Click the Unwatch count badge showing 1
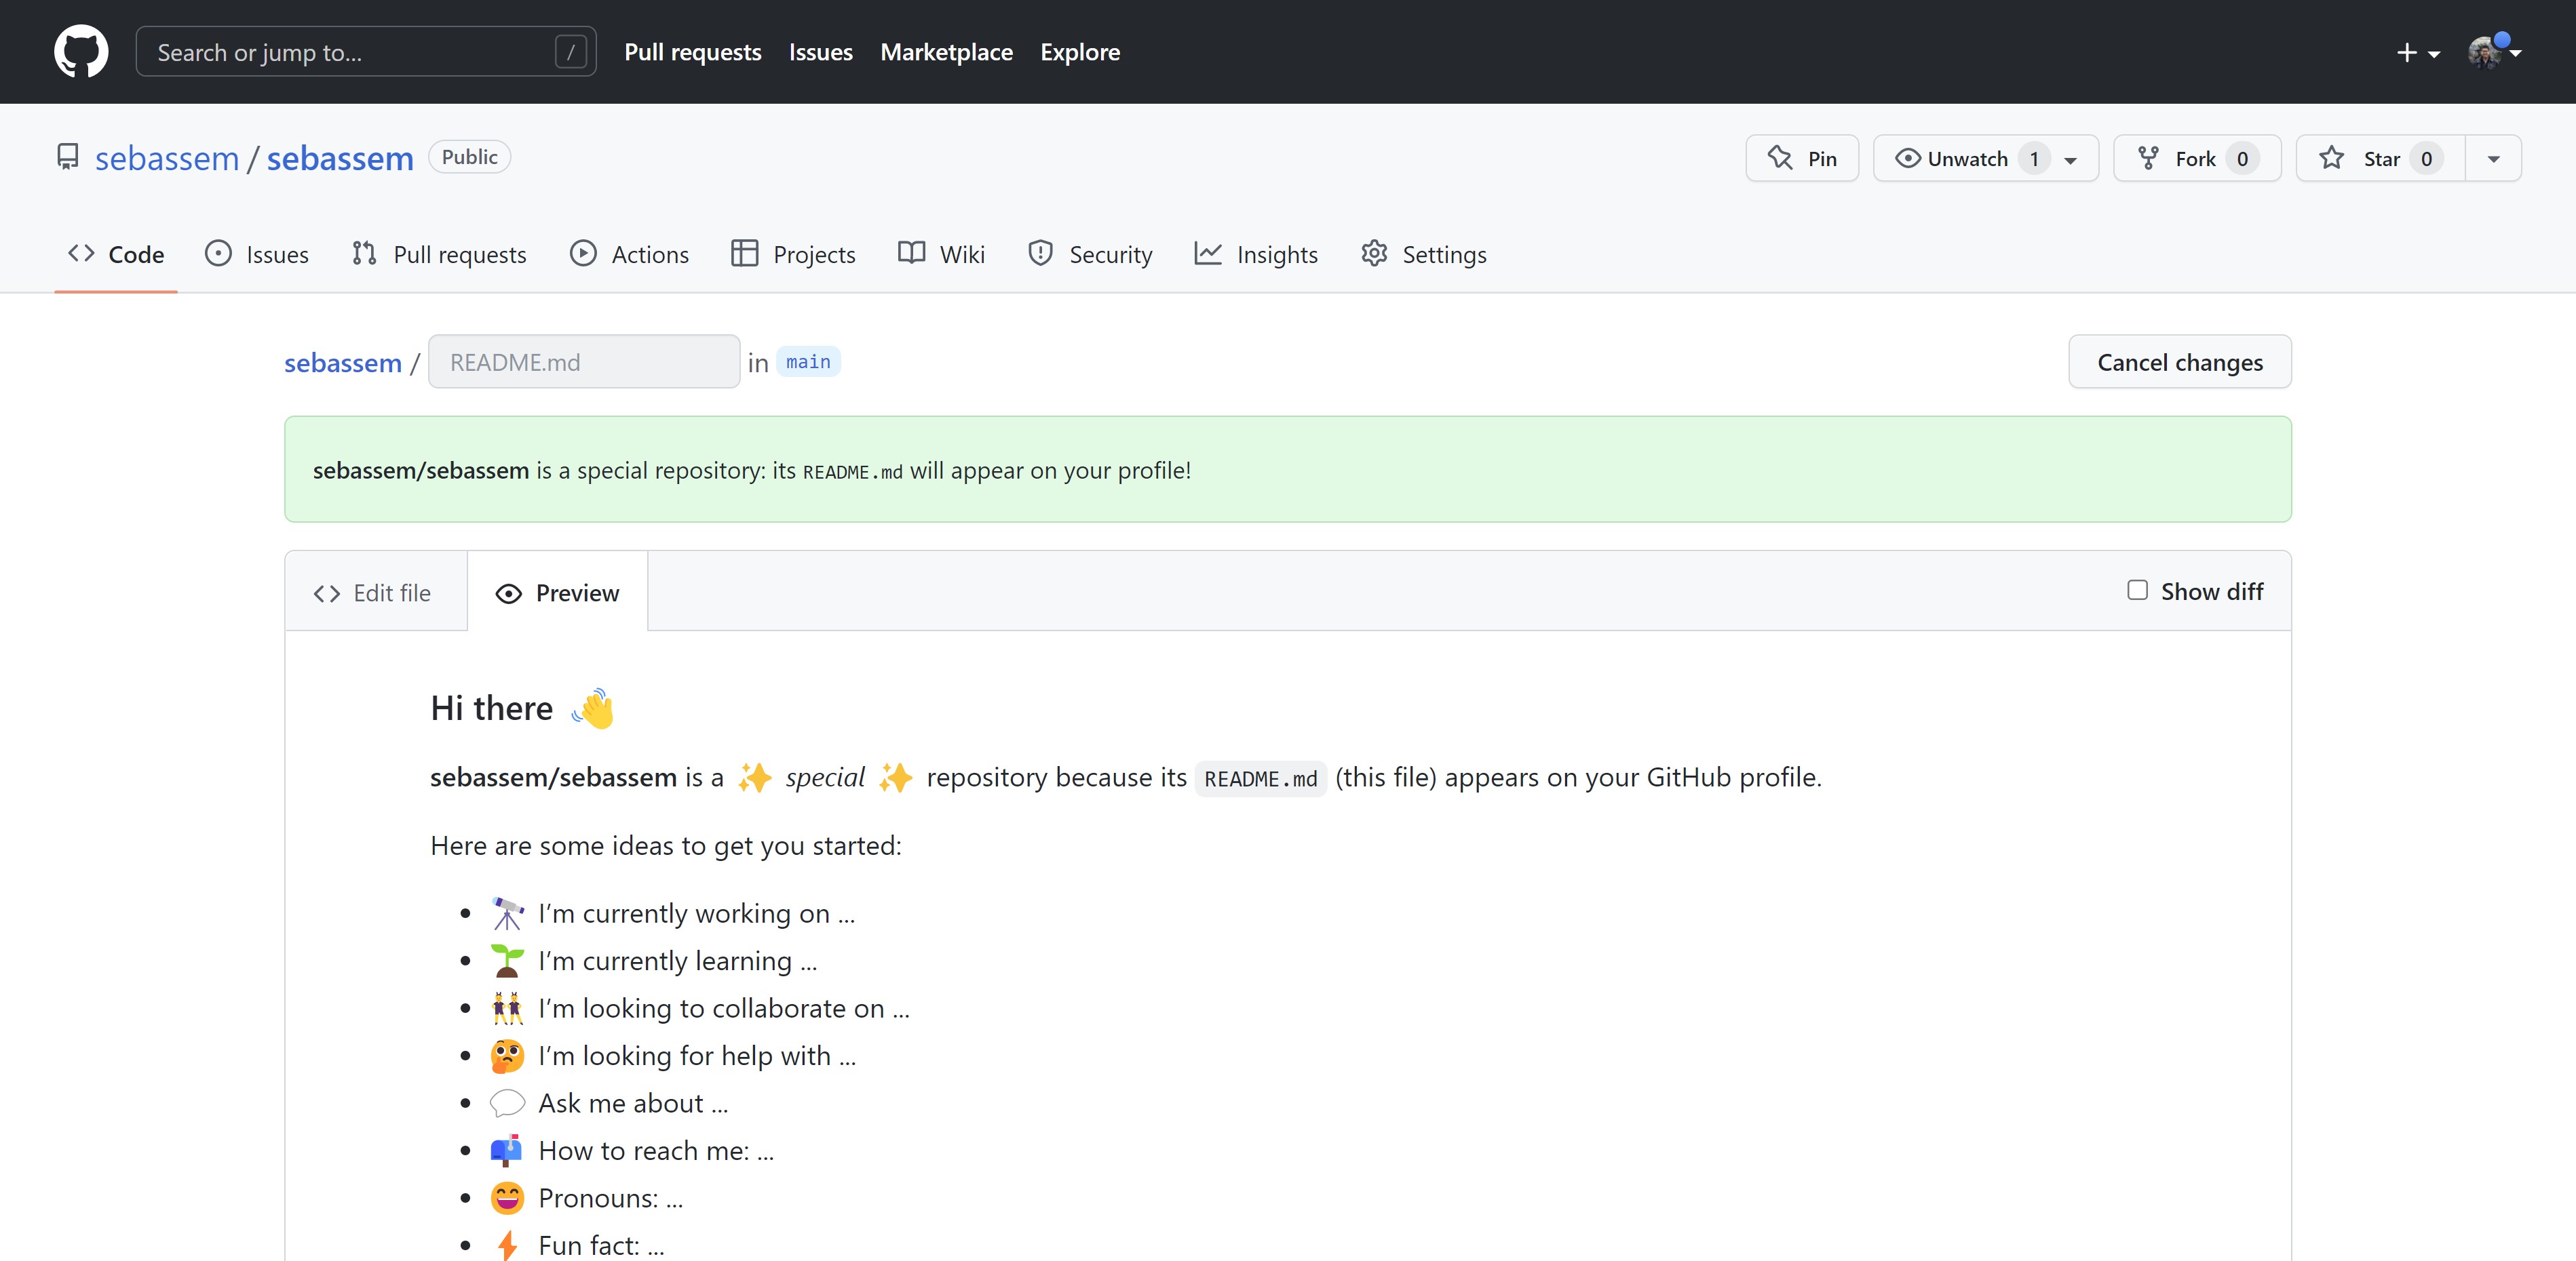 [2034, 159]
